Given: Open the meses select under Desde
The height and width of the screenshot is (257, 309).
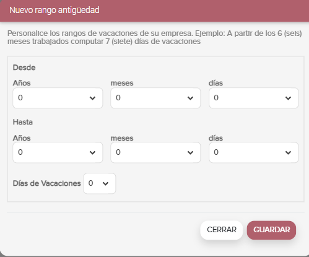Looking at the screenshot, I should (155, 98).
